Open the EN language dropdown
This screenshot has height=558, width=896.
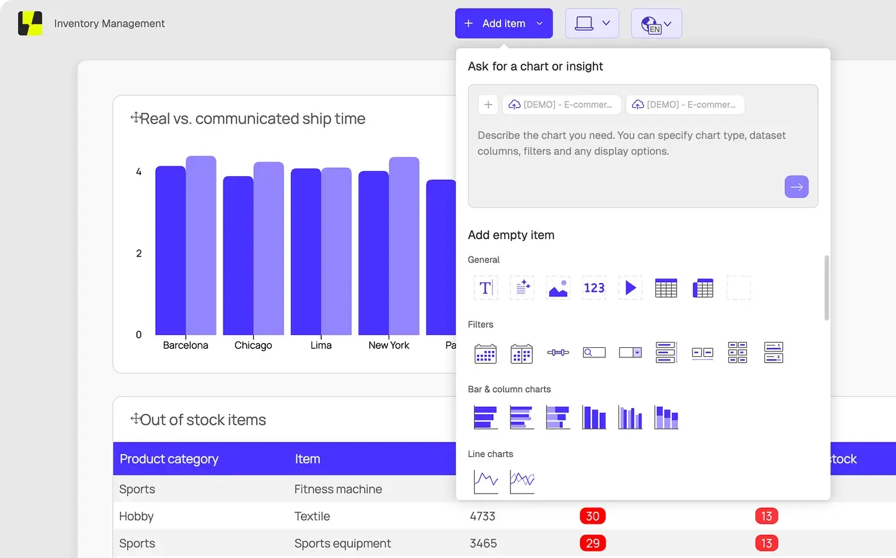[656, 23]
